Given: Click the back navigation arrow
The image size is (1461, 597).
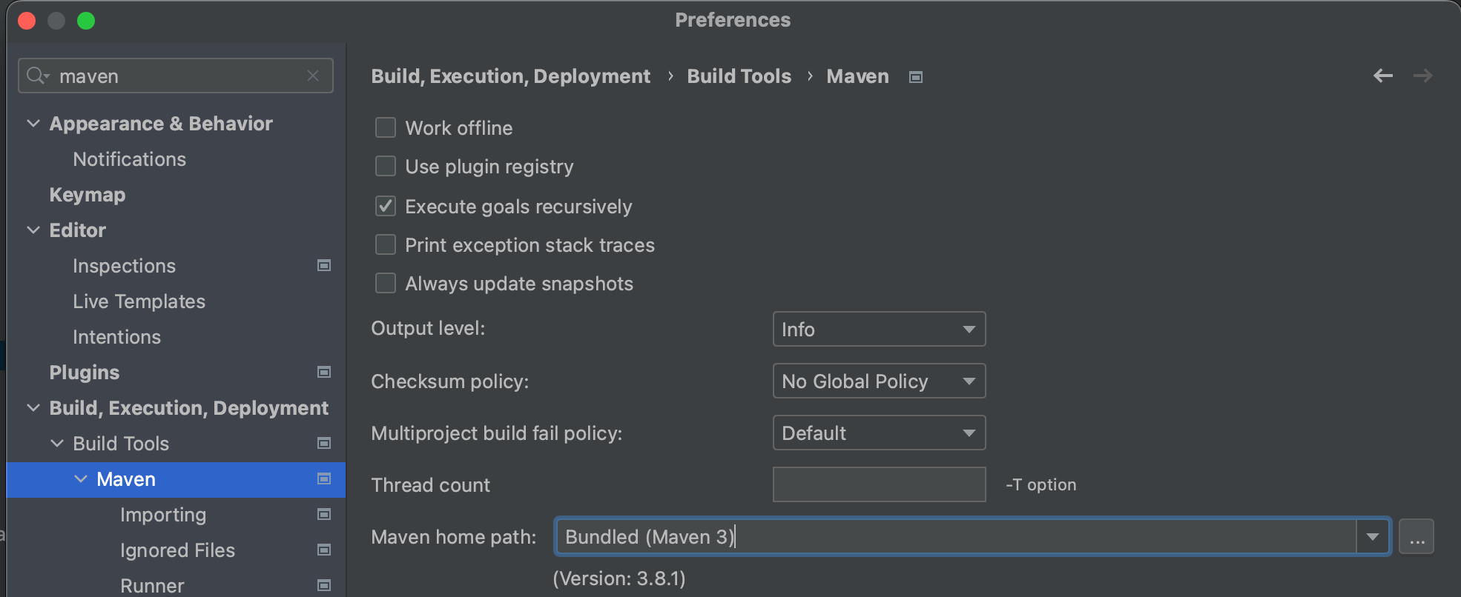Looking at the screenshot, I should coord(1382,76).
